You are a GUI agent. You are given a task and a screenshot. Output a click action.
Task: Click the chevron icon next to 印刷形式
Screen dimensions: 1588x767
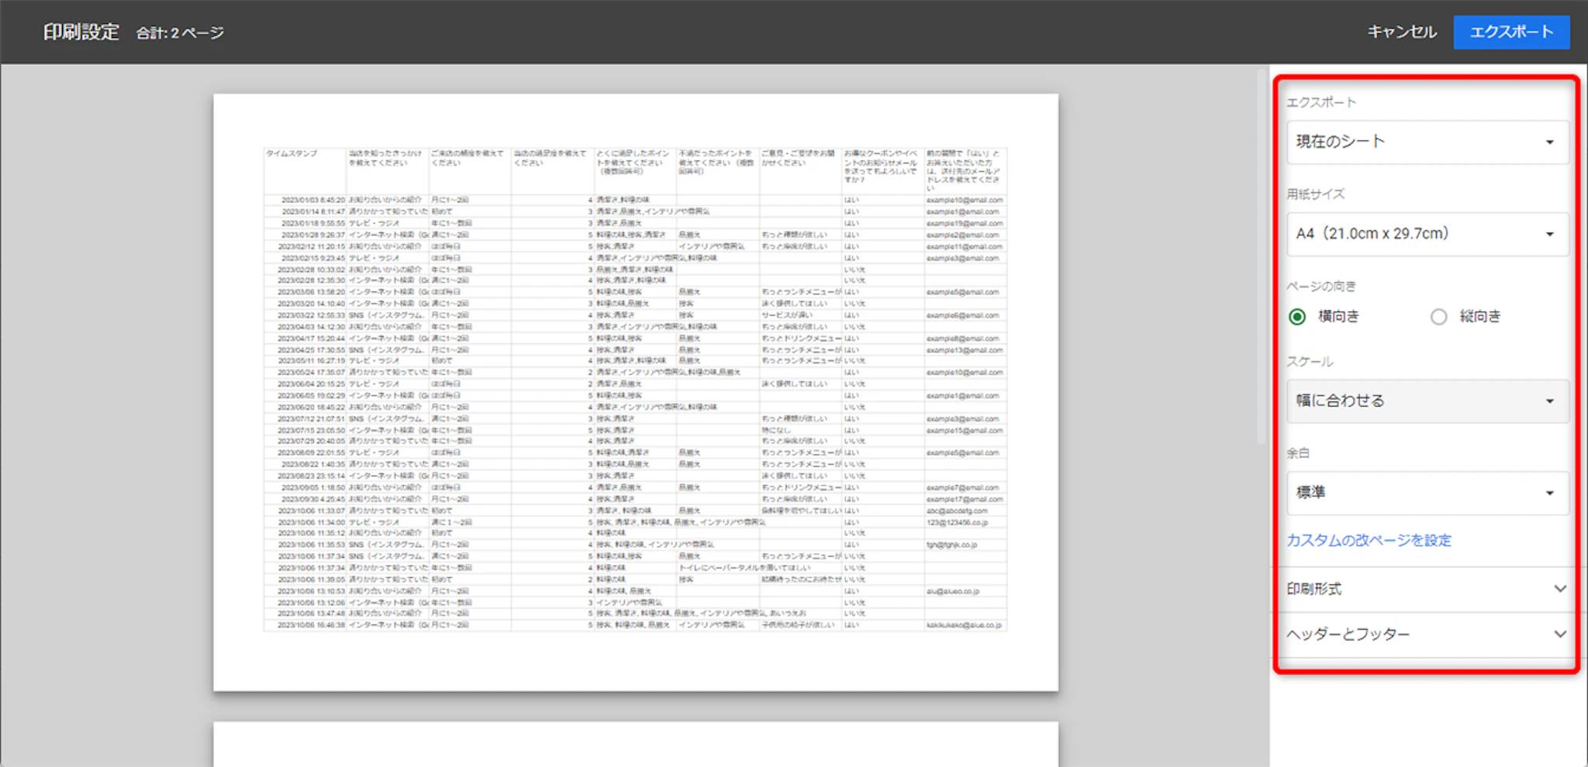(1560, 589)
